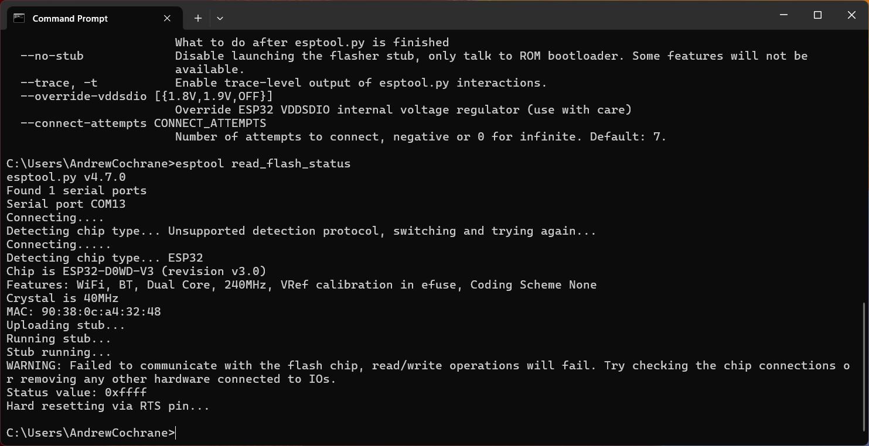Viewport: 869px width, 446px height.
Task: Click 'Status value: 0xffff' text
Action: tap(76, 393)
